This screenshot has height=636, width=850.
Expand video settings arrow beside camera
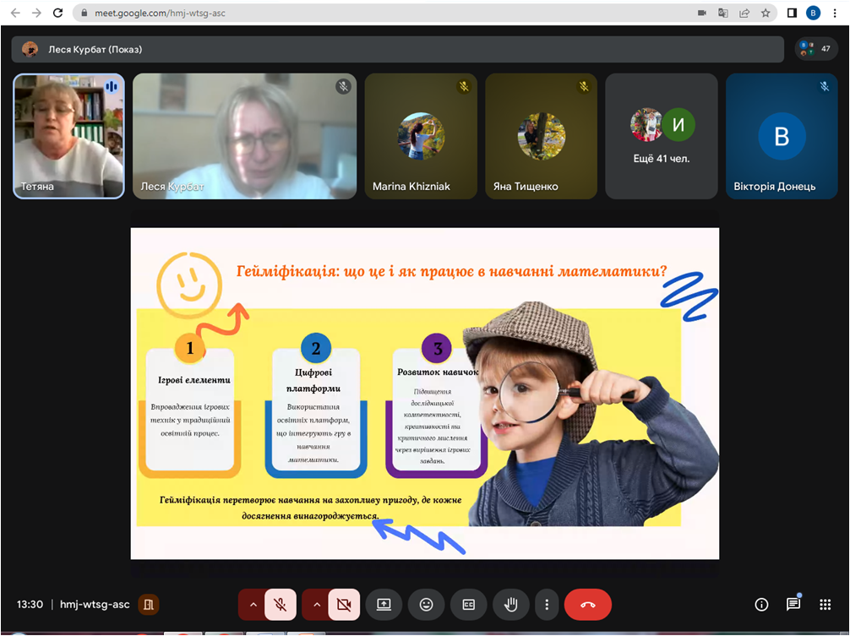[x=316, y=605]
